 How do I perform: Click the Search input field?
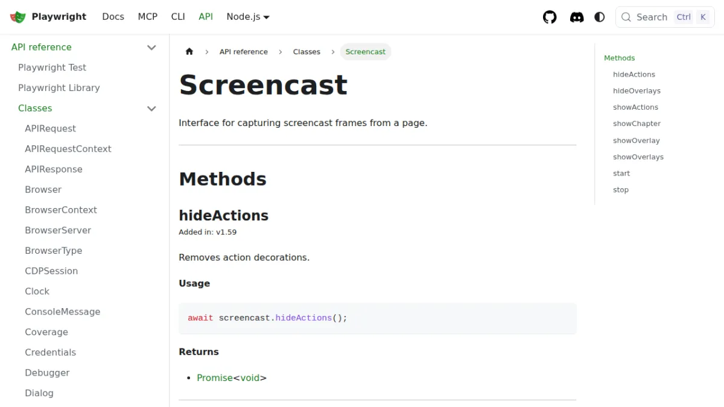point(665,17)
